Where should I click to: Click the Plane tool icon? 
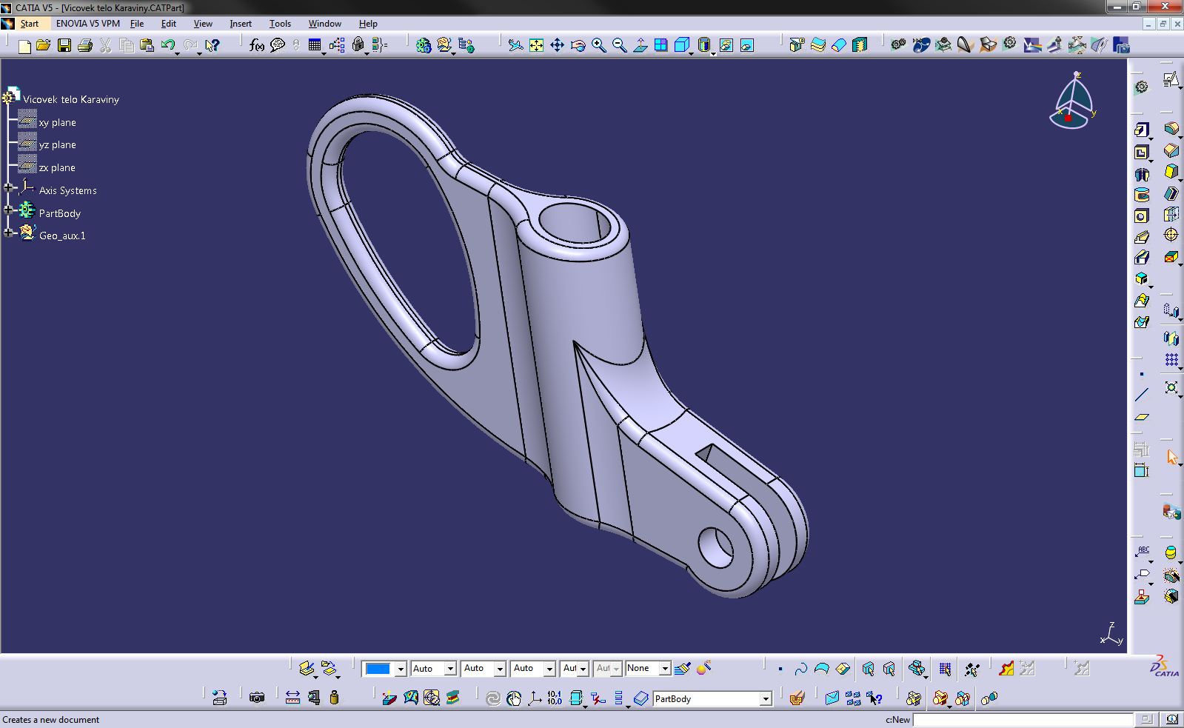click(1142, 417)
